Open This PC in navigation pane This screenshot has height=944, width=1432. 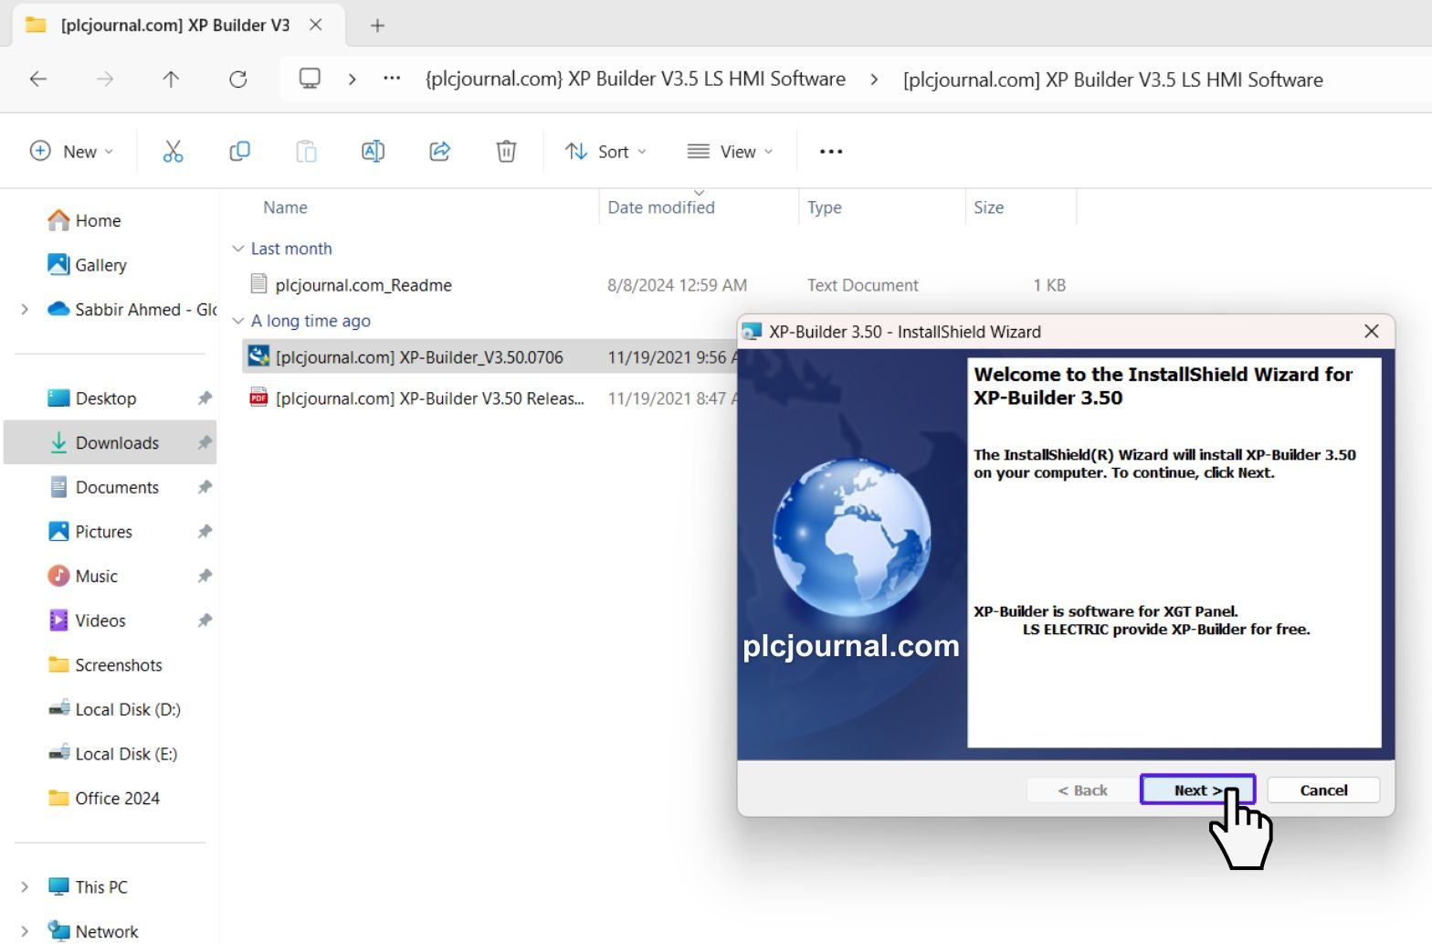point(101,887)
